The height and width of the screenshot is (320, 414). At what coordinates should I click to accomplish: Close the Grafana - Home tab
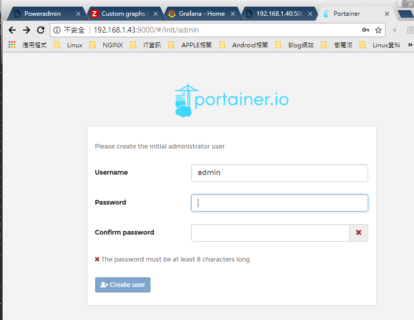[233, 14]
